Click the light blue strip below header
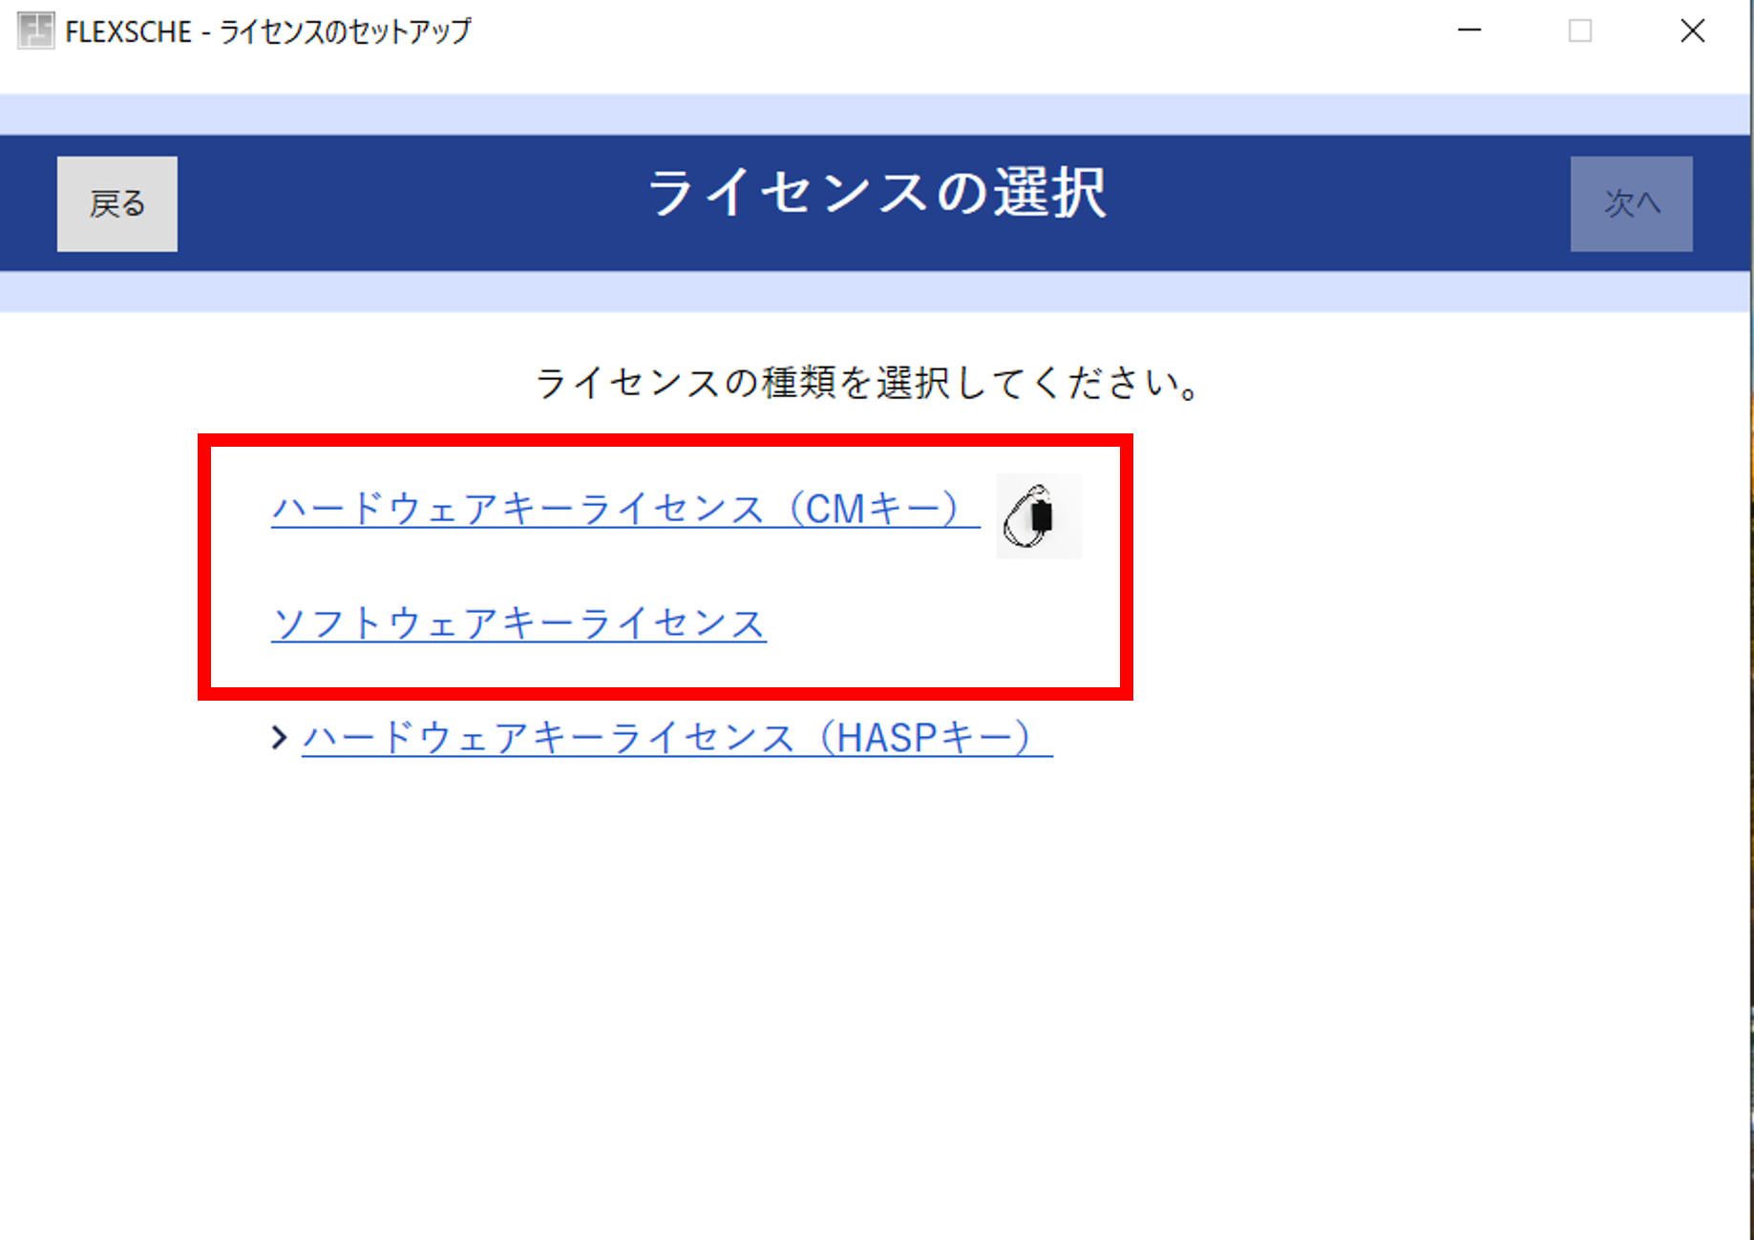1754x1240 pixels. pyautogui.click(x=877, y=292)
